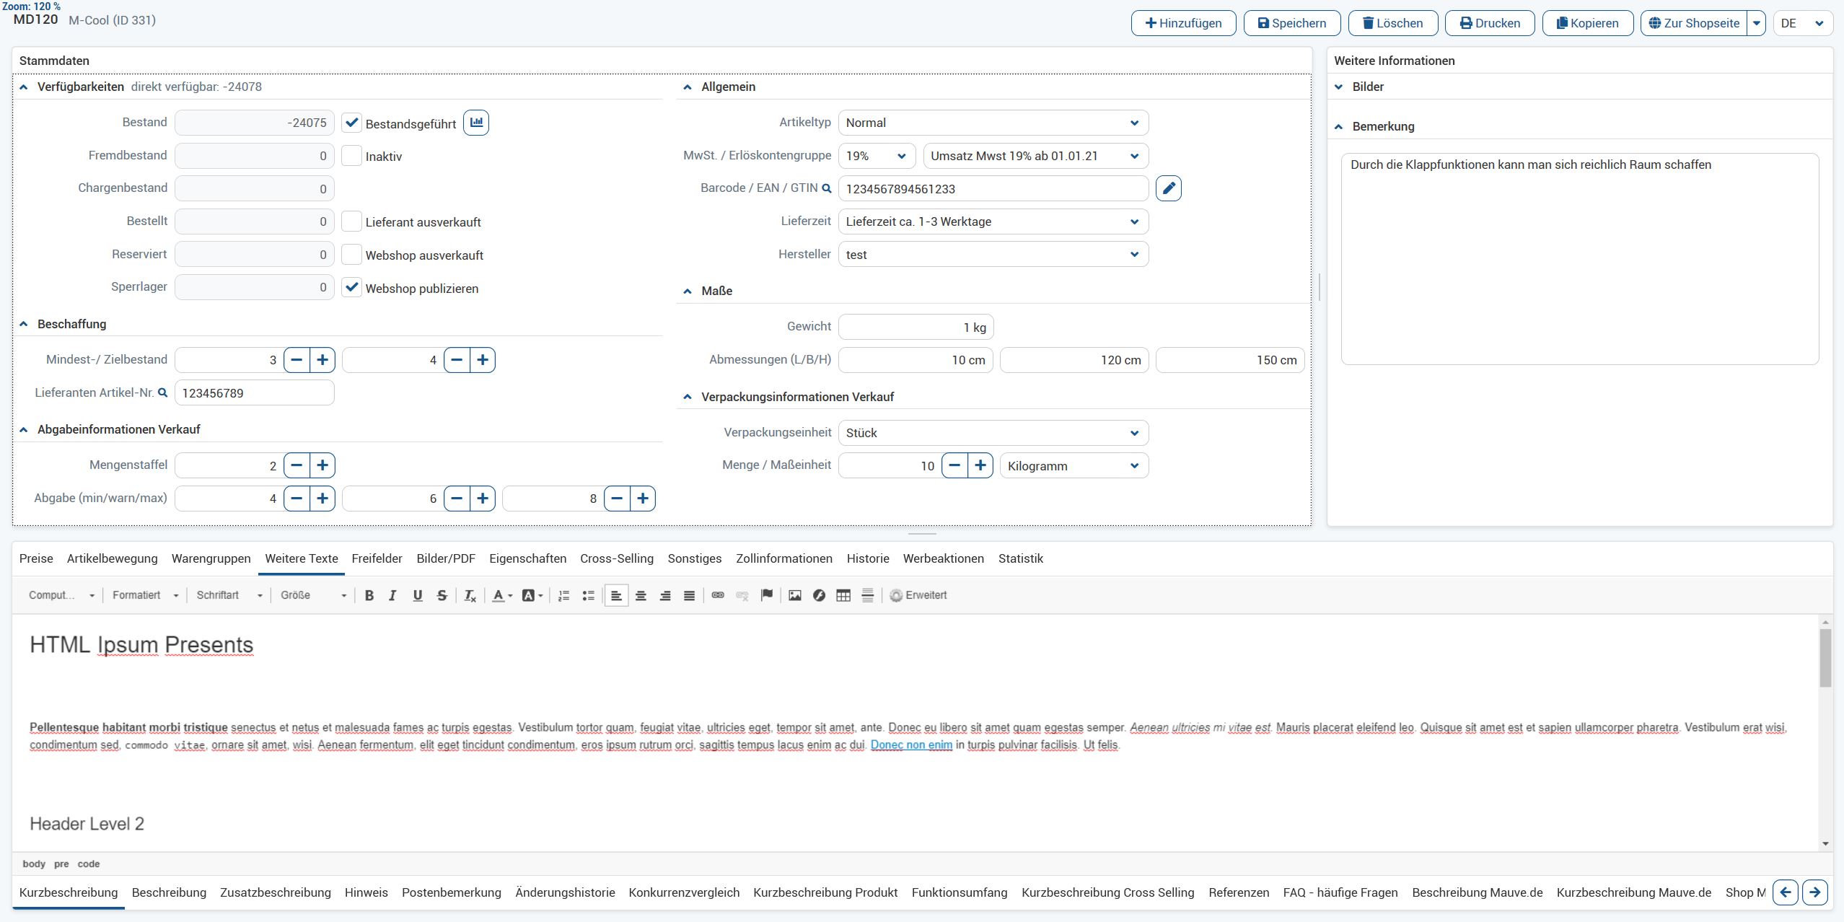The width and height of the screenshot is (1844, 922).
Task: Click the anchor flag icon in toolbar
Action: pyautogui.click(x=766, y=595)
